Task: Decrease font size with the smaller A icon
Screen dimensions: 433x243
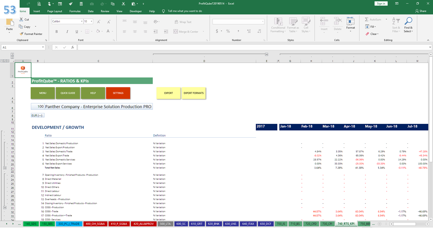Action: (x=108, y=22)
